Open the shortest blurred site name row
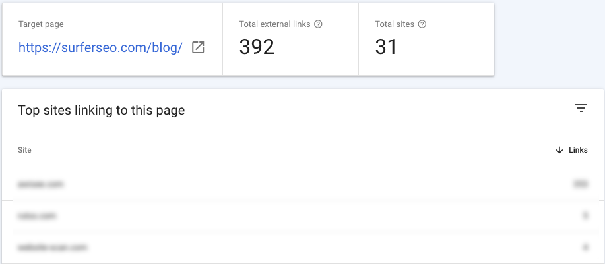Viewport: 605px width, 264px height. point(302,216)
